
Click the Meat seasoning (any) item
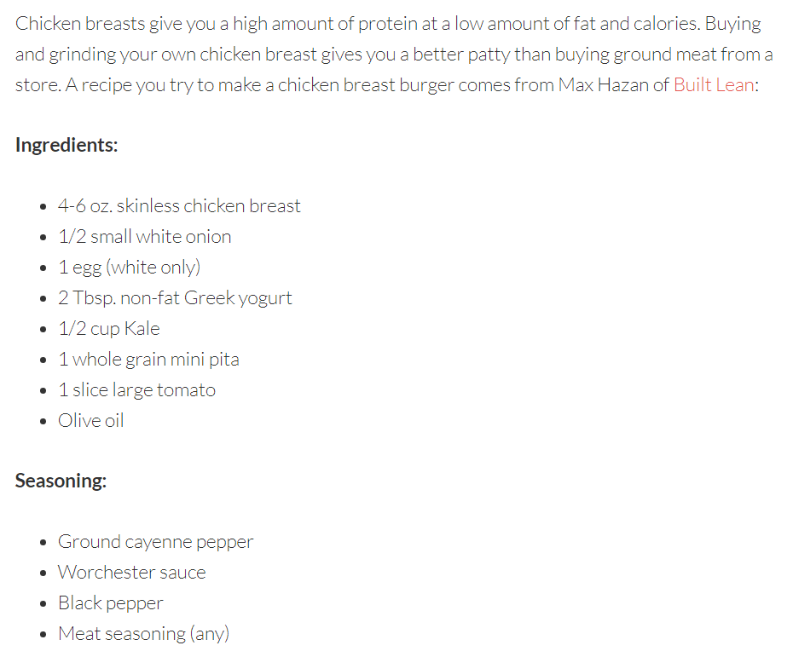pos(143,634)
